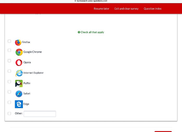Viewport: 182px width, 132px height.
Task: Tick the Firefox checkbox
Action: pos(9,41)
